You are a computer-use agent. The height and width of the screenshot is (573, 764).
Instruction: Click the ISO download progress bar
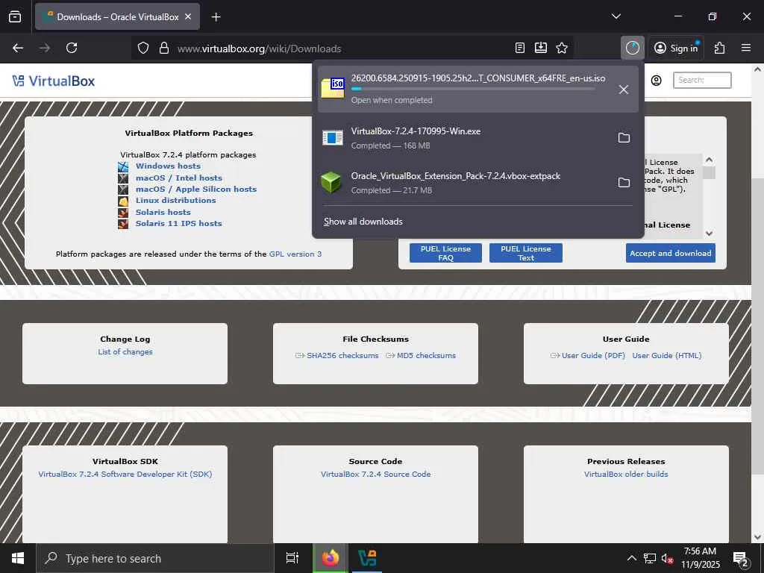click(x=472, y=90)
